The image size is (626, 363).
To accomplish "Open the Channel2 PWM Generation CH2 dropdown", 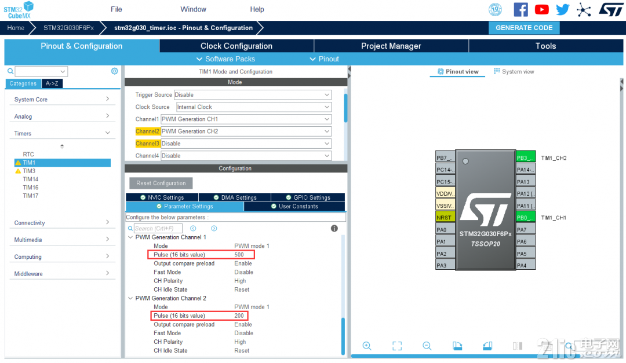I will point(246,131).
